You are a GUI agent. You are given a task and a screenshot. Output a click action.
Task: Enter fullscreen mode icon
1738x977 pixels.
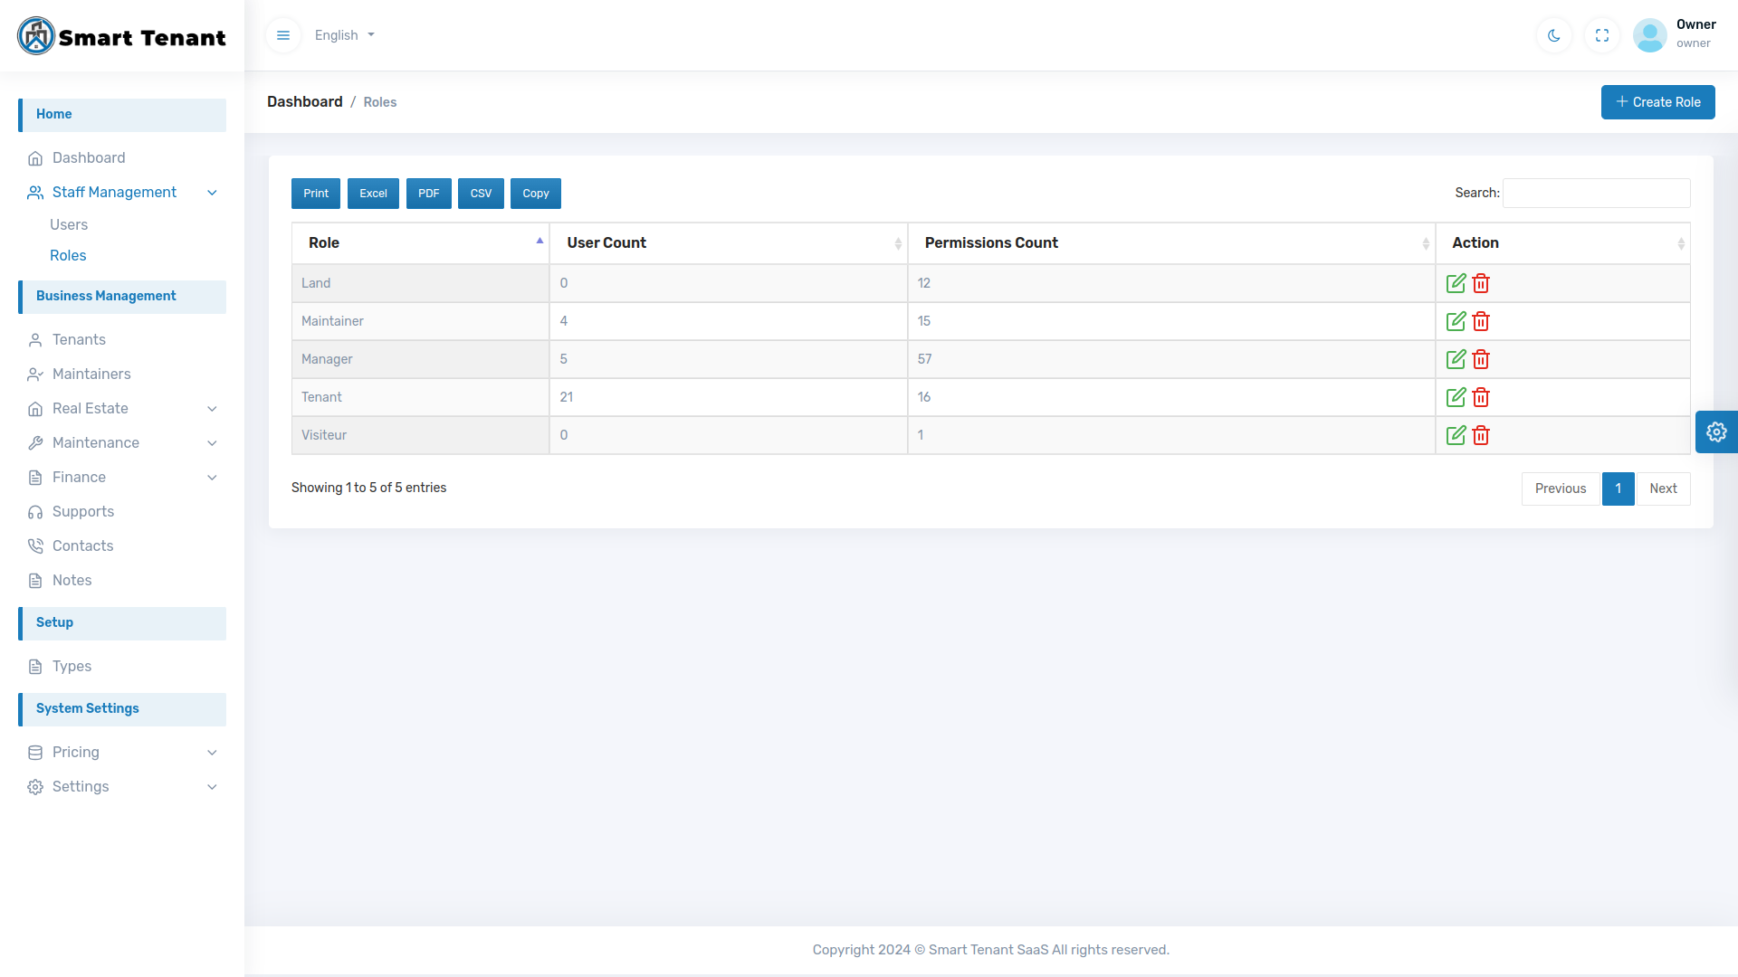(x=1601, y=35)
